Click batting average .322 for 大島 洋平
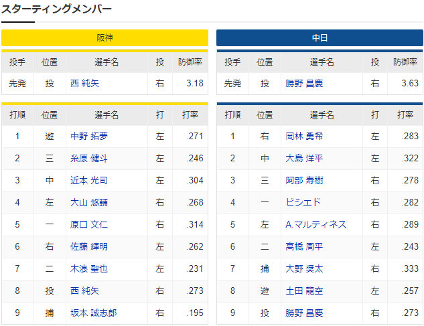The image size is (424, 326). 410,158
